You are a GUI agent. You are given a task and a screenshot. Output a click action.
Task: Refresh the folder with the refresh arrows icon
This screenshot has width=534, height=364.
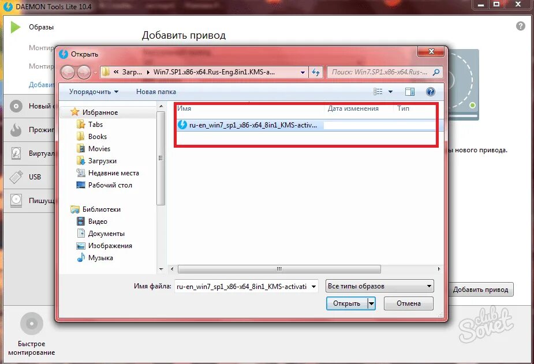pyautogui.click(x=316, y=72)
